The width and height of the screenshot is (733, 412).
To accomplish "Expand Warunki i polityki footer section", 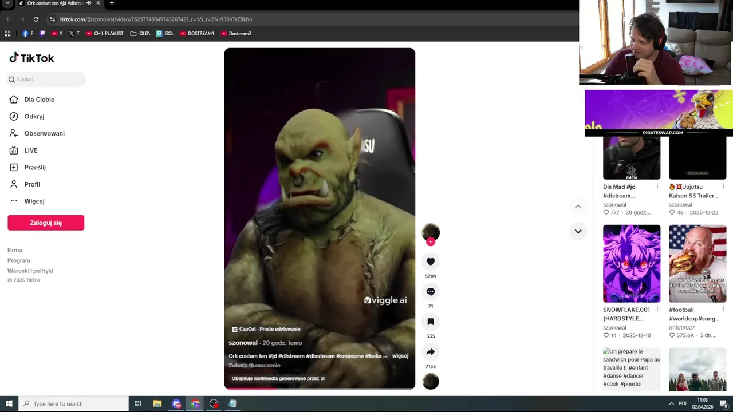I will pyautogui.click(x=30, y=271).
